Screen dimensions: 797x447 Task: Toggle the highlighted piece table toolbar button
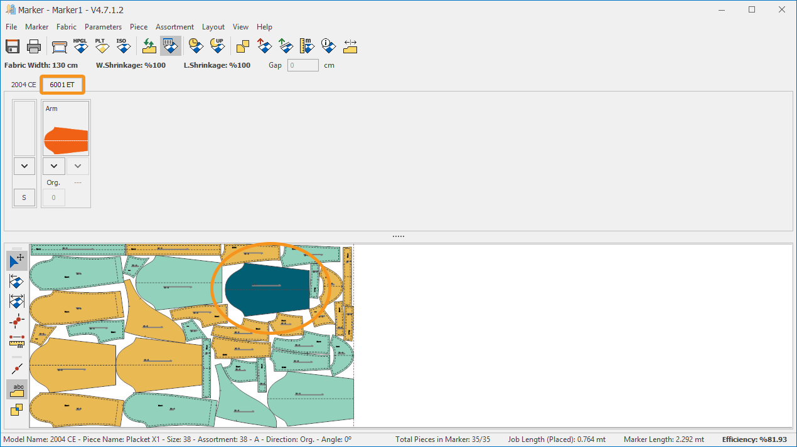click(x=170, y=46)
